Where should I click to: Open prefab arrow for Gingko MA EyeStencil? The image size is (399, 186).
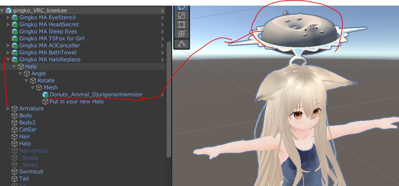pyautogui.click(x=162, y=18)
